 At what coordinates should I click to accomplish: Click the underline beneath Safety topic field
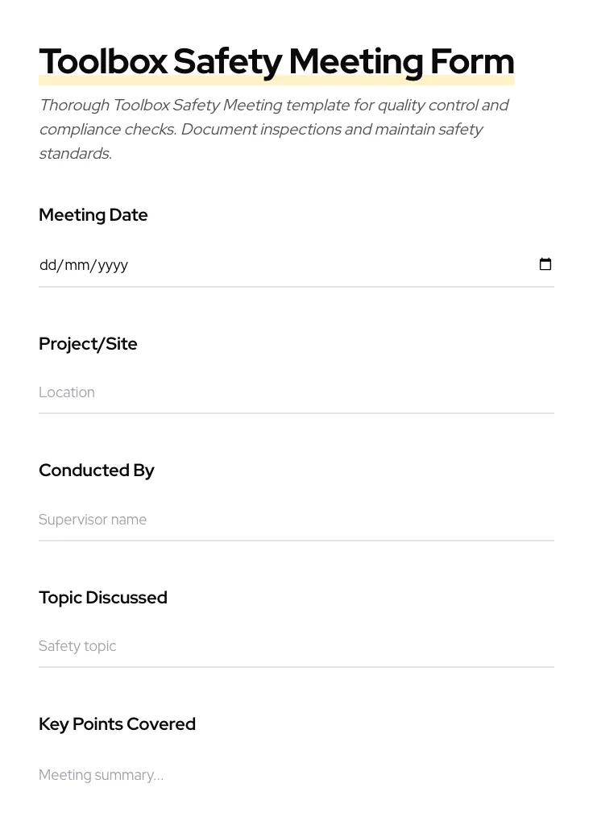(x=296, y=667)
